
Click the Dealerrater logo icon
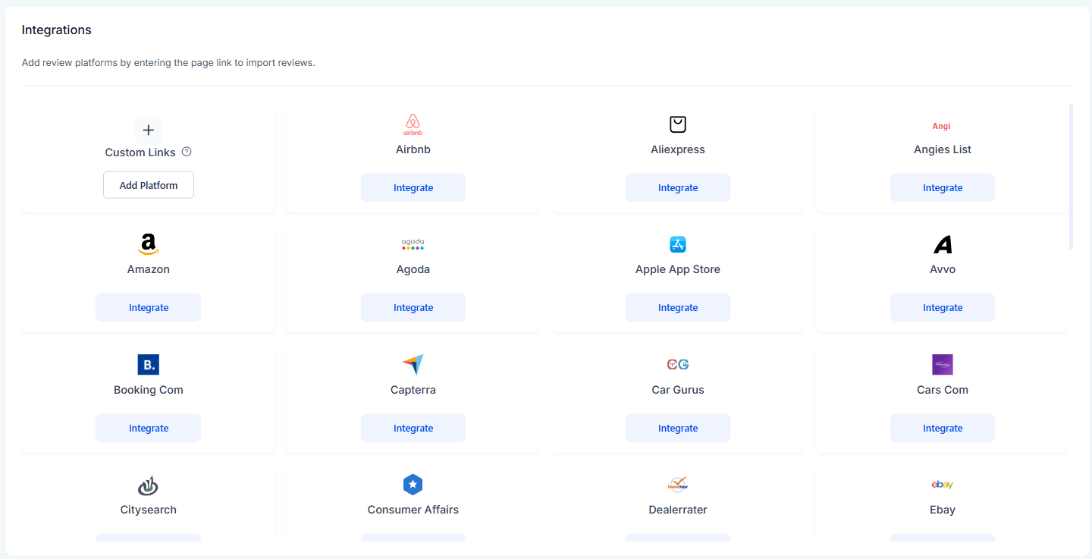[x=678, y=484]
